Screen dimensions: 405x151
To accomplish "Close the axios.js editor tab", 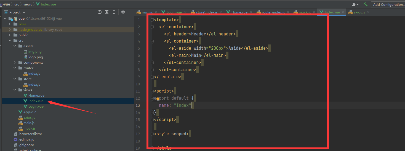I will [x=368, y=12].
